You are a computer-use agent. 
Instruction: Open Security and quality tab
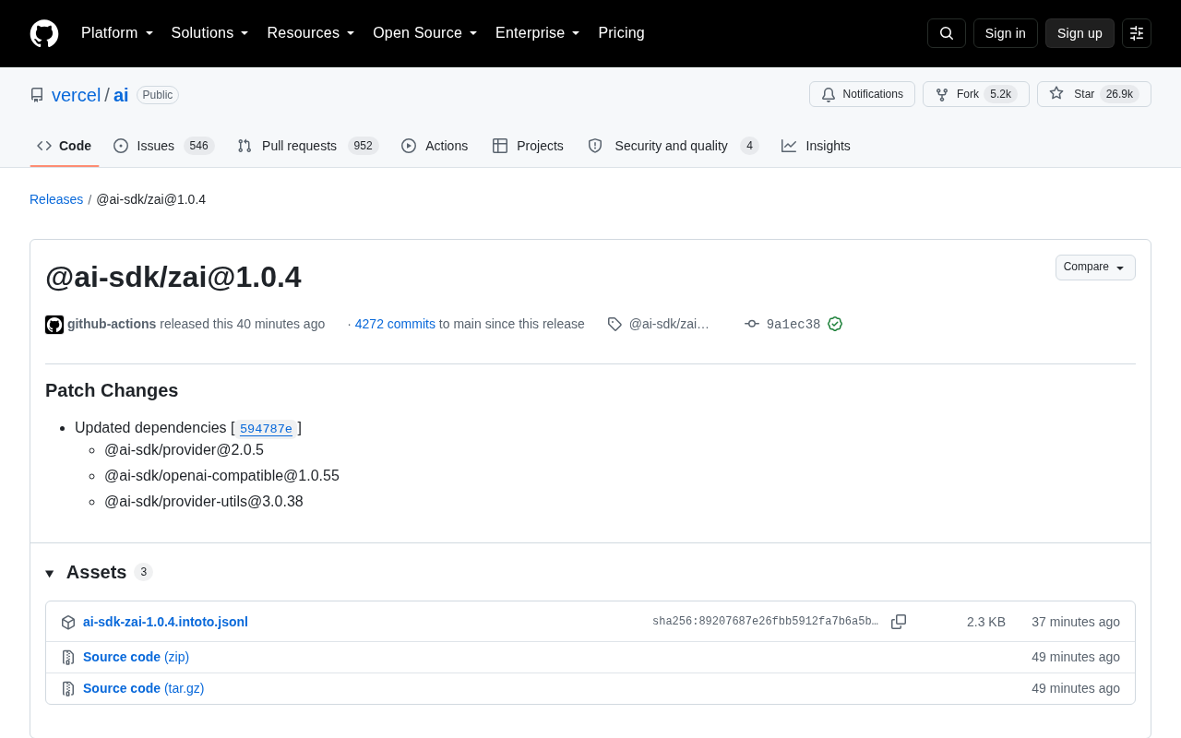point(673,146)
